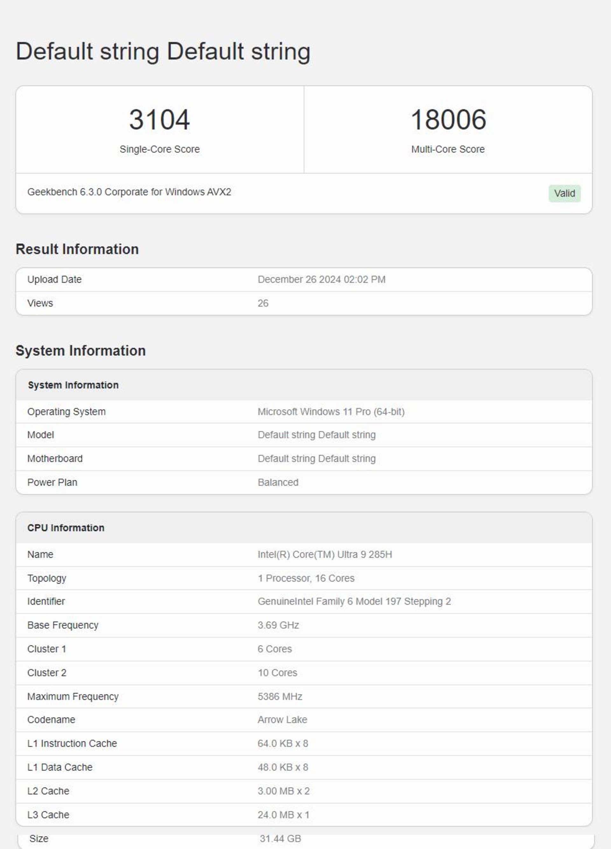Click the System Information table header
This screenshot has height=849, width=611.
[x=74, y=385]
